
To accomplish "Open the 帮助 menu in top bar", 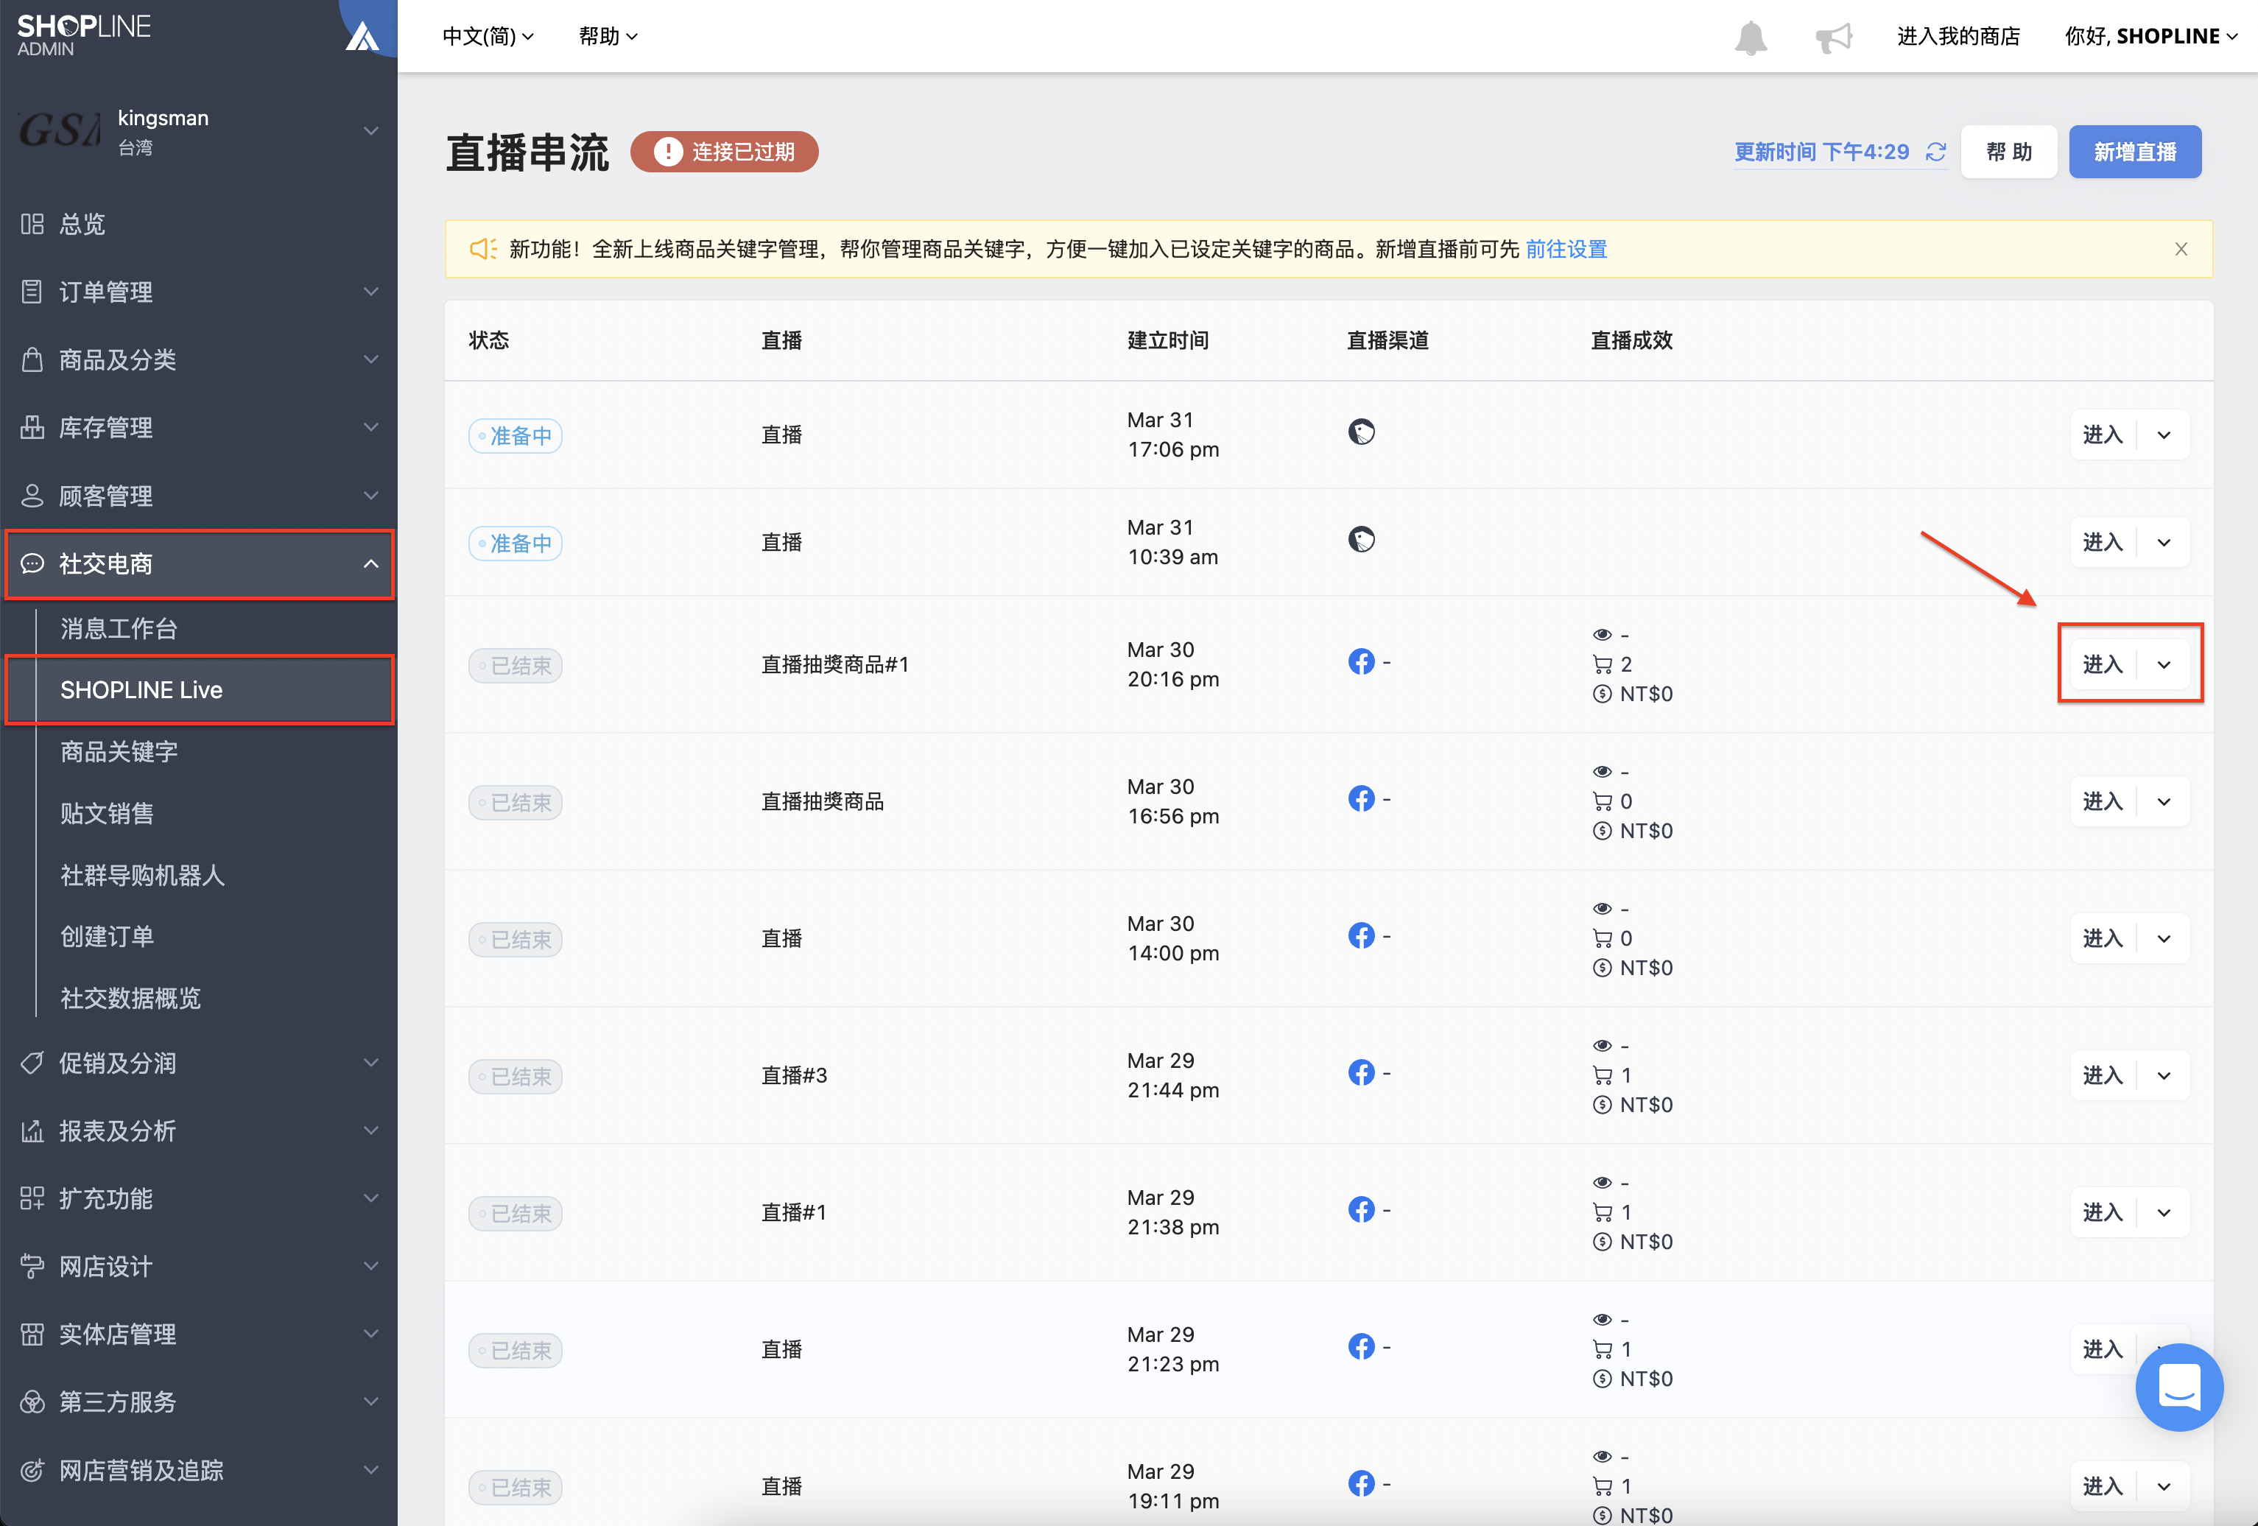I will click(x=608, y=37).
